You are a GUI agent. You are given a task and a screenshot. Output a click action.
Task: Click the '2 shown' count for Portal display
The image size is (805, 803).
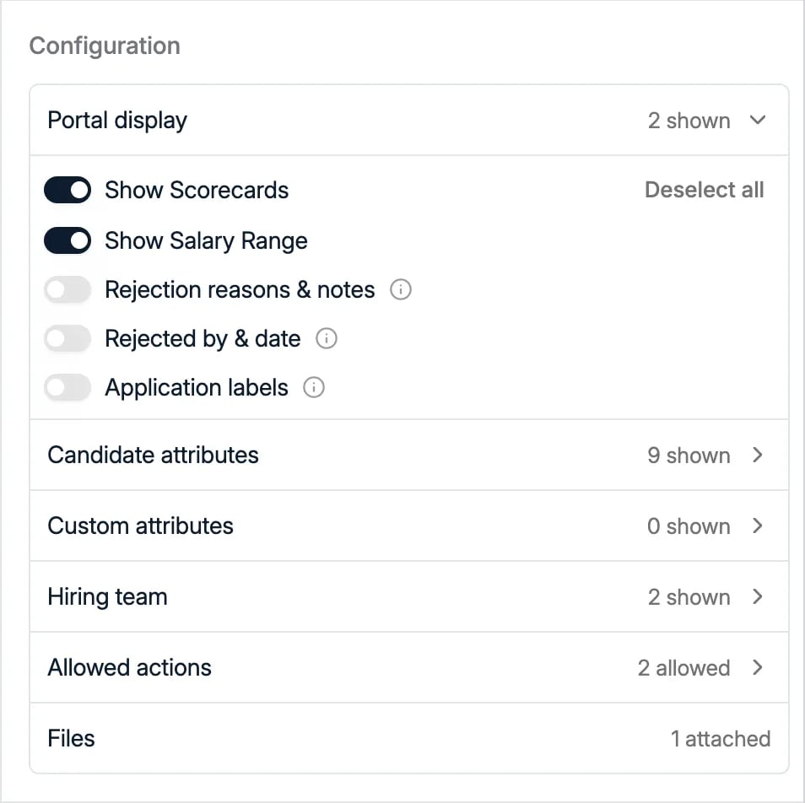point(689,121)
